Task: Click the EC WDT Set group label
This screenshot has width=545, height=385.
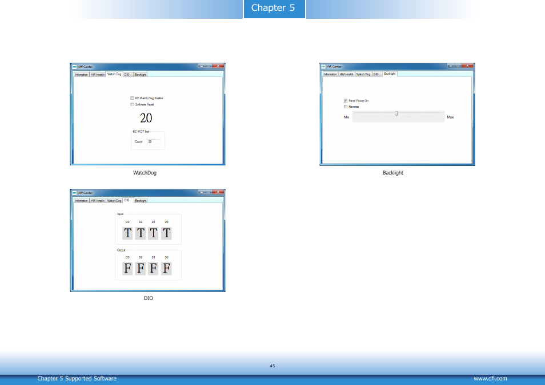Action: pos(141,132)
